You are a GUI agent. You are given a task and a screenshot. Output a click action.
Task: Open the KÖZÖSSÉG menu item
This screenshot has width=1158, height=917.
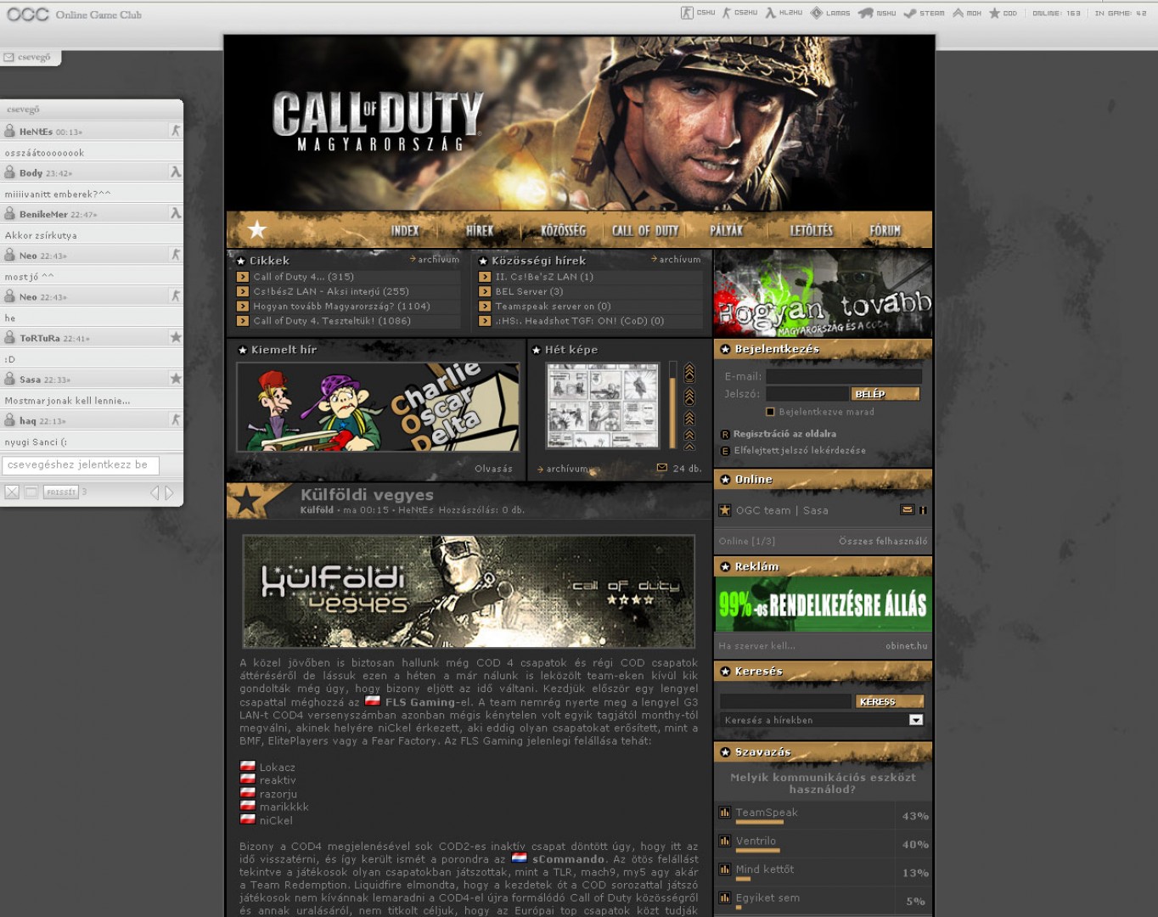[x=564, y=231]
